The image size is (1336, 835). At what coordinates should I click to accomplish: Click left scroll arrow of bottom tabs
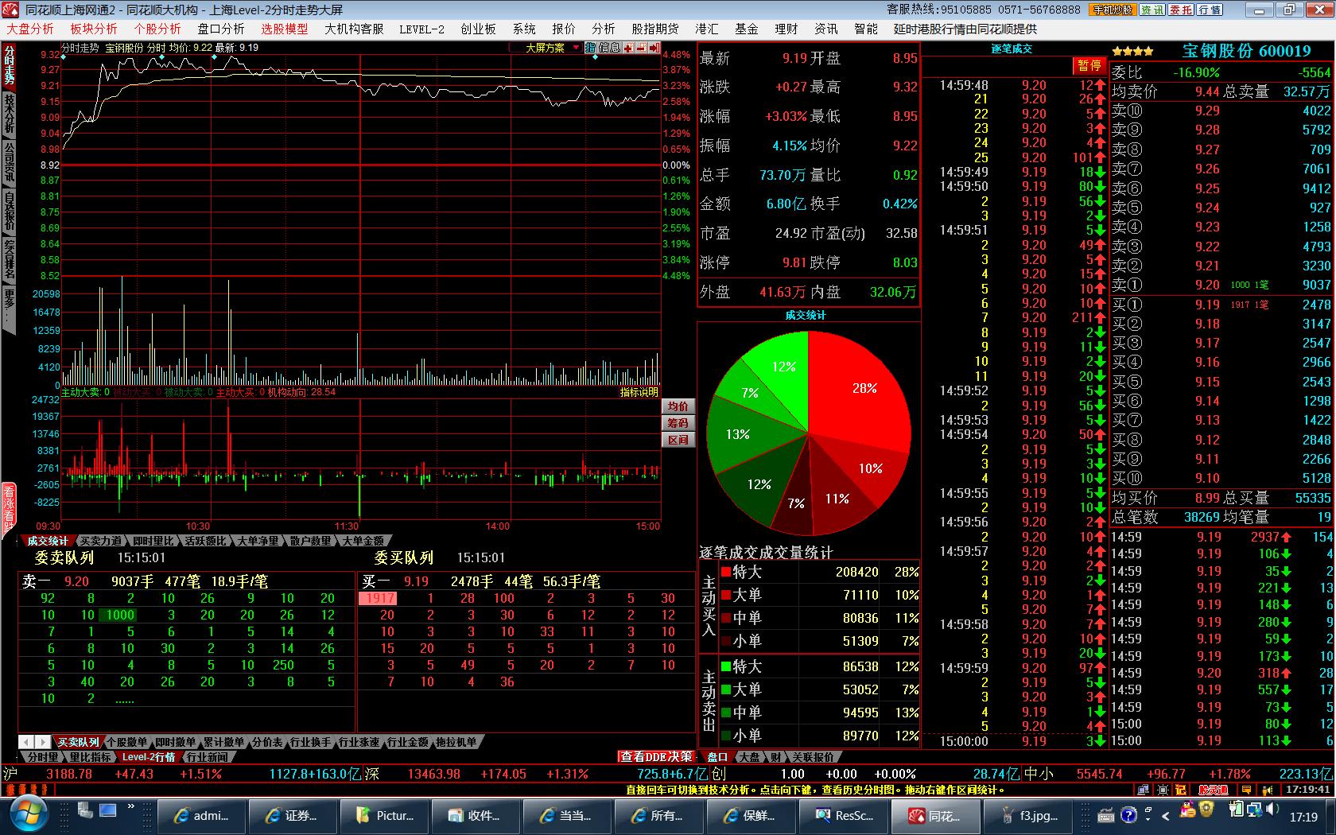(26, 742)
